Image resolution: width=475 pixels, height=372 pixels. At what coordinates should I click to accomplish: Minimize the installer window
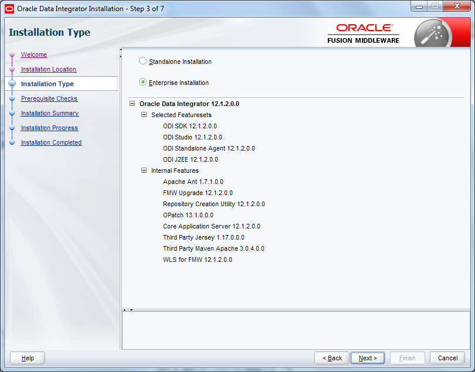419,6
